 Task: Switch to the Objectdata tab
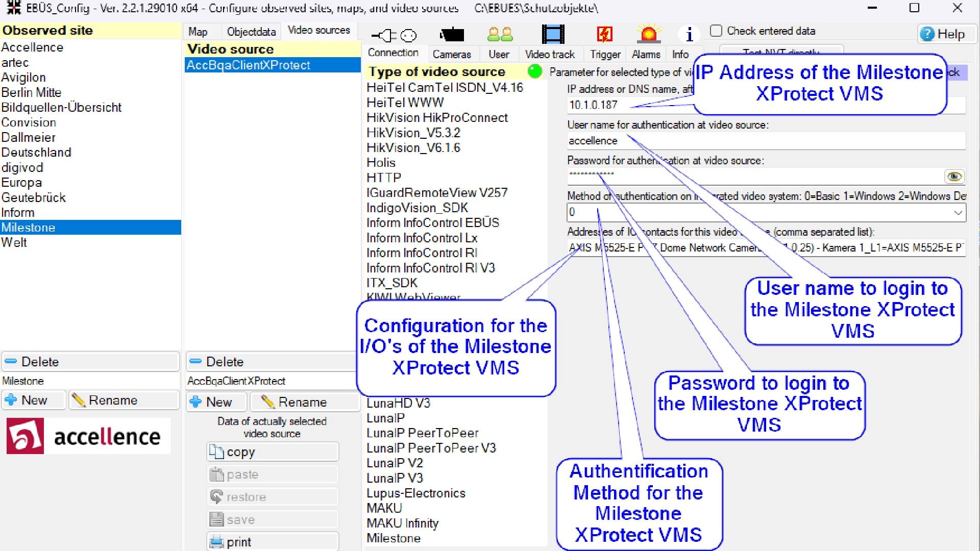tap(251, 32)
